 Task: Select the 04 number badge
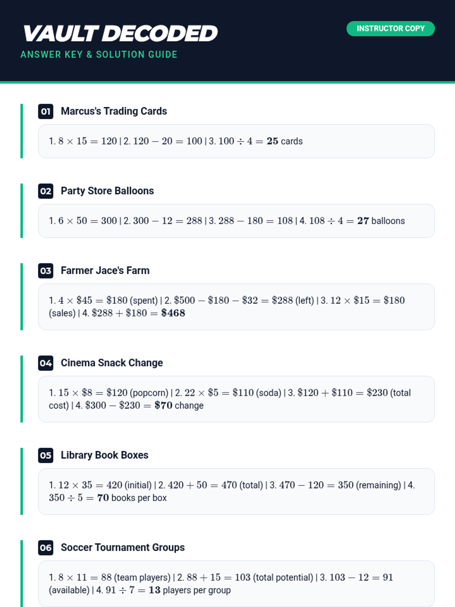[x=45, y=363]
